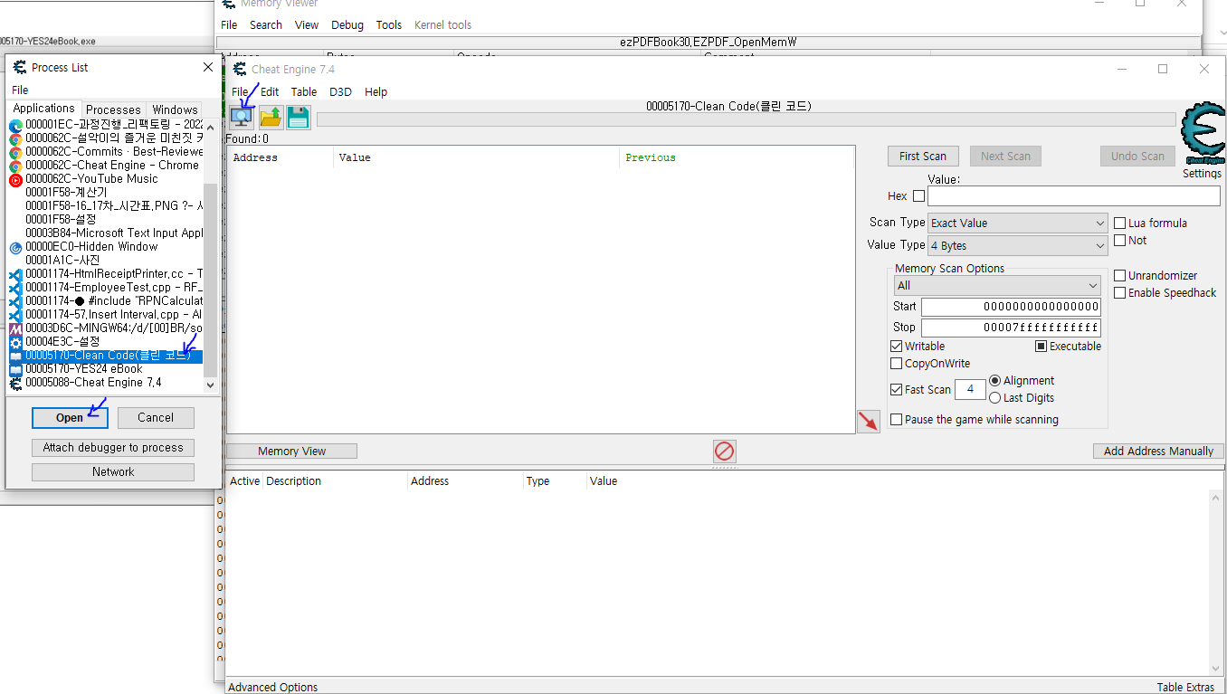
Task: Click the Chrome icon beside Cheat Engine - Chrome
Action: point(15,166)
